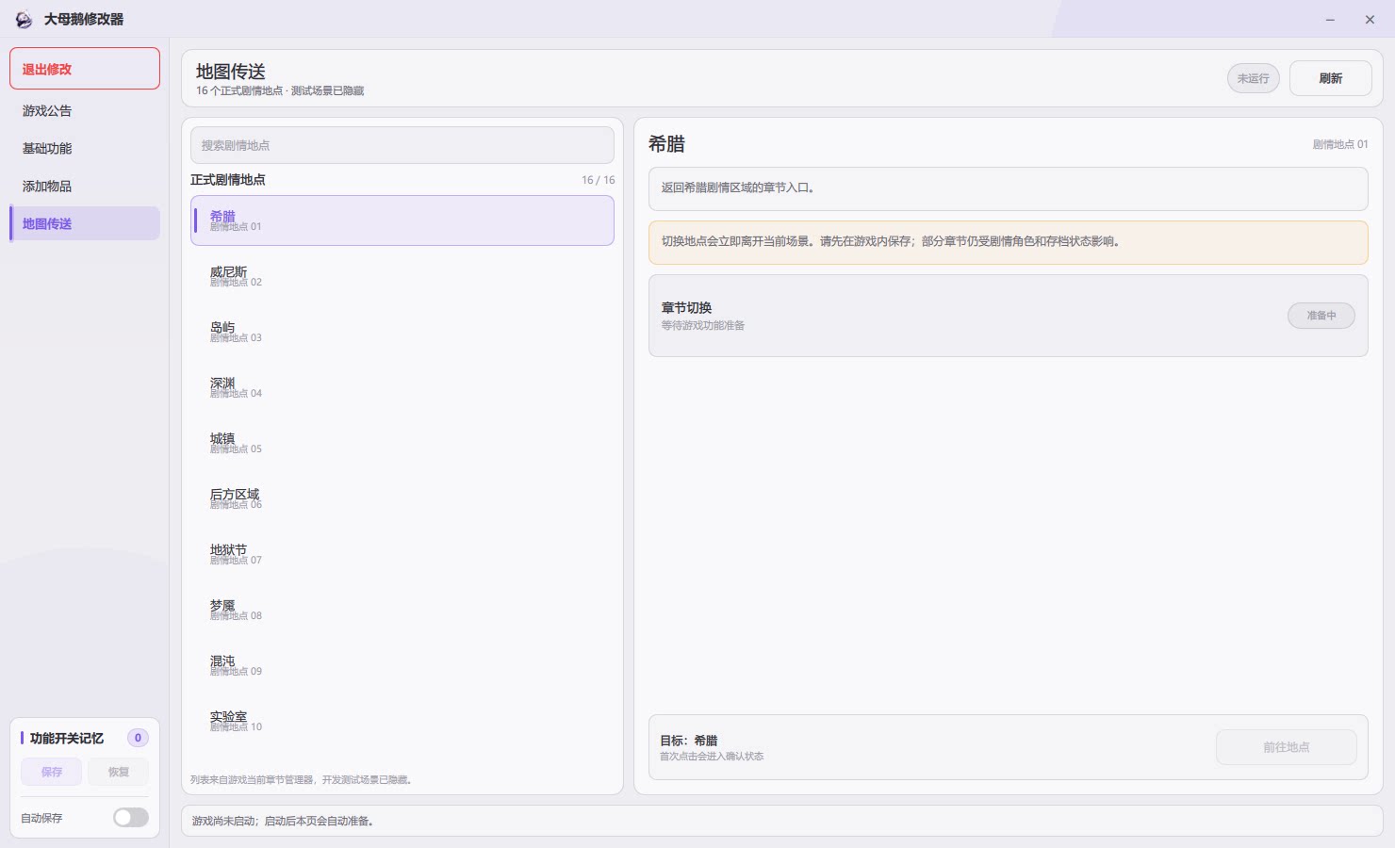The image size is (1395, 848).
Task: Select 实验室 story location
Action: pyautogui.click(x=402, y=721)
